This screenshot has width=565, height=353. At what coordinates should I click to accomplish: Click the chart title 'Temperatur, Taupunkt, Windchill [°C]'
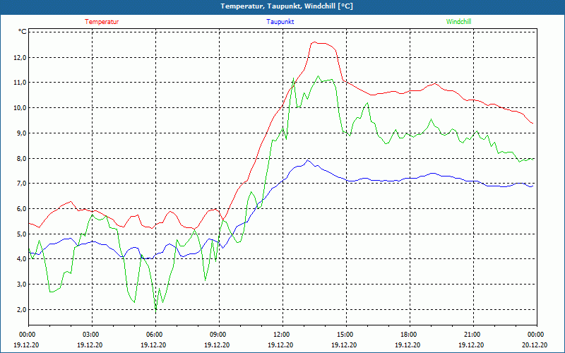[287, 6]
